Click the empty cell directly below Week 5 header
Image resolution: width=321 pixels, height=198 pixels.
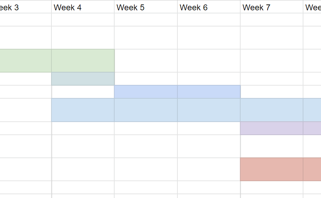(146, 20)
